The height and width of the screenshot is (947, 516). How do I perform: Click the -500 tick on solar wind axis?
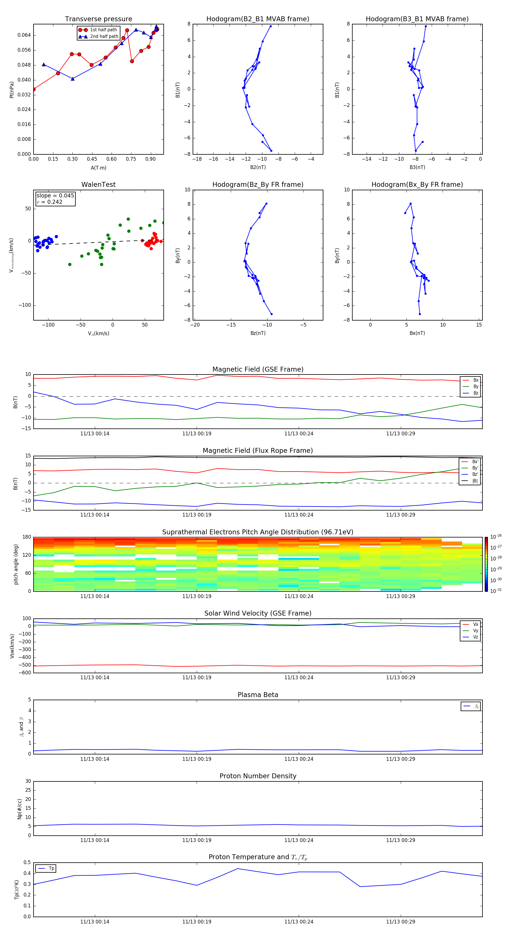(x=25, y=665)
